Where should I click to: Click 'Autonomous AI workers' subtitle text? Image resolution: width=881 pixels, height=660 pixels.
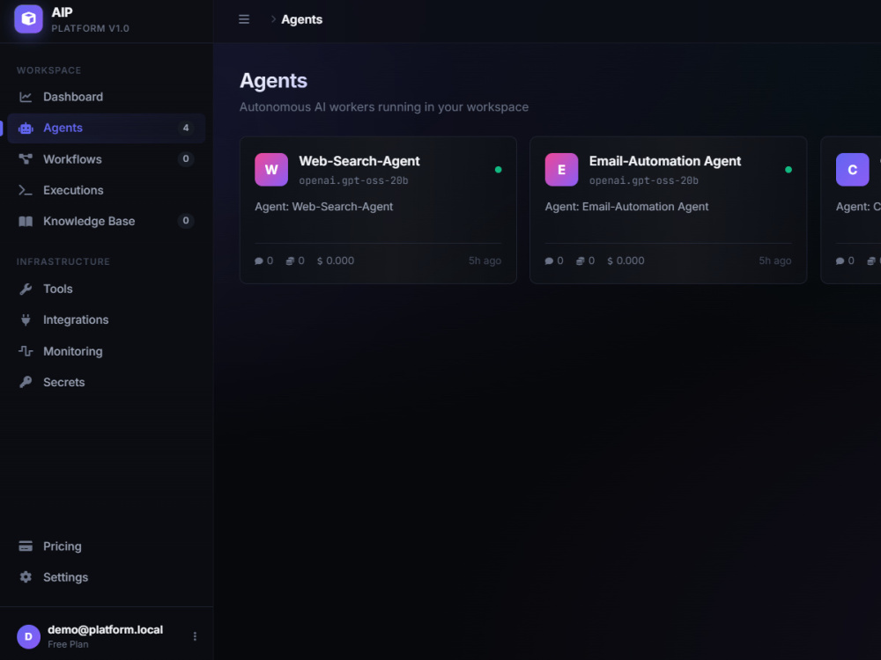tap(384, 107)
